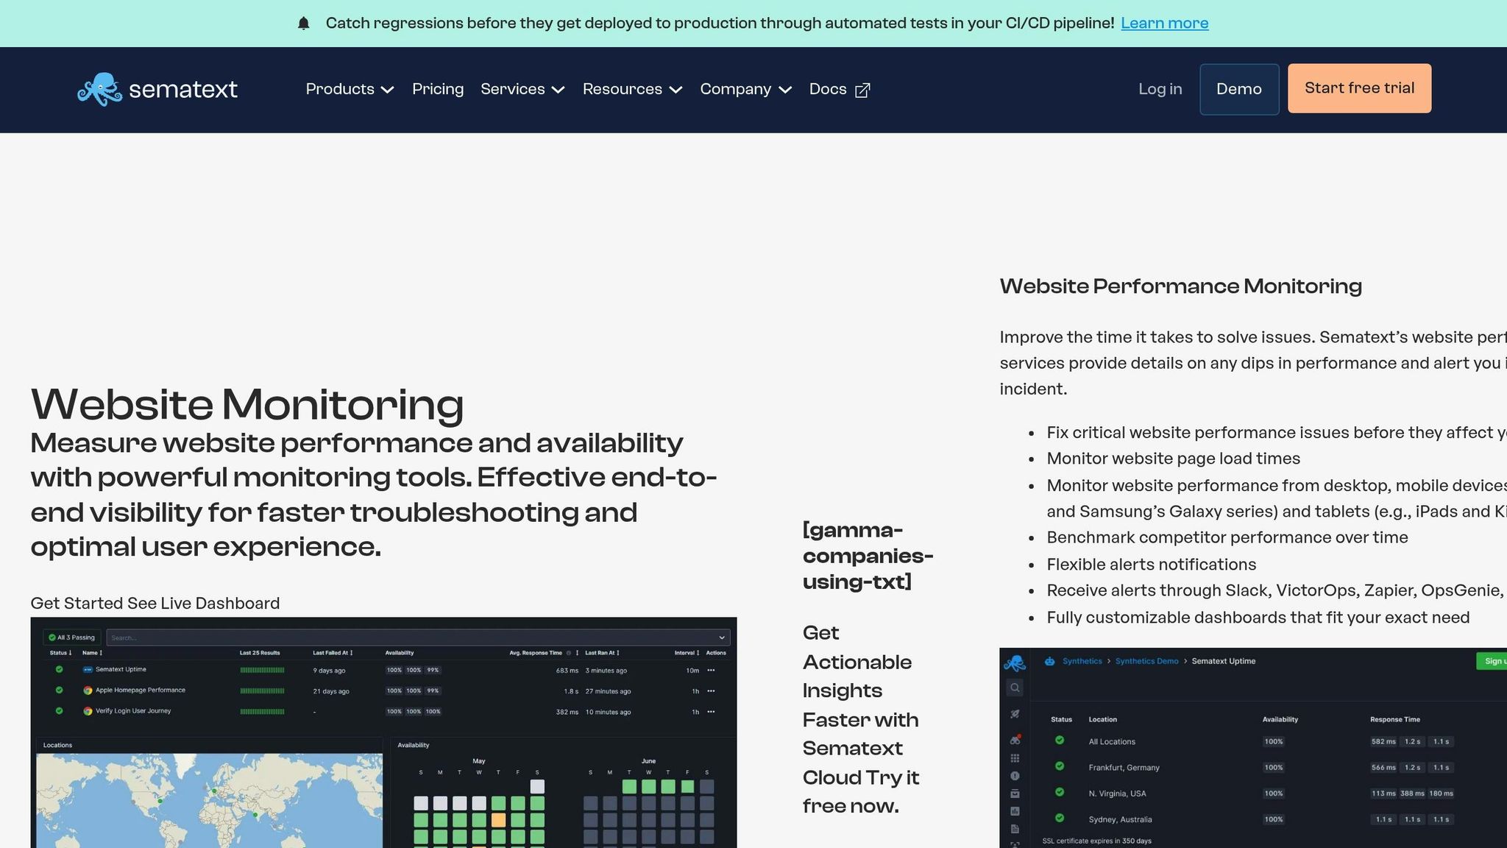Viewport: 1507px width, 848px height.
Task: Click the Demo button
Action: coord(1239,89)
